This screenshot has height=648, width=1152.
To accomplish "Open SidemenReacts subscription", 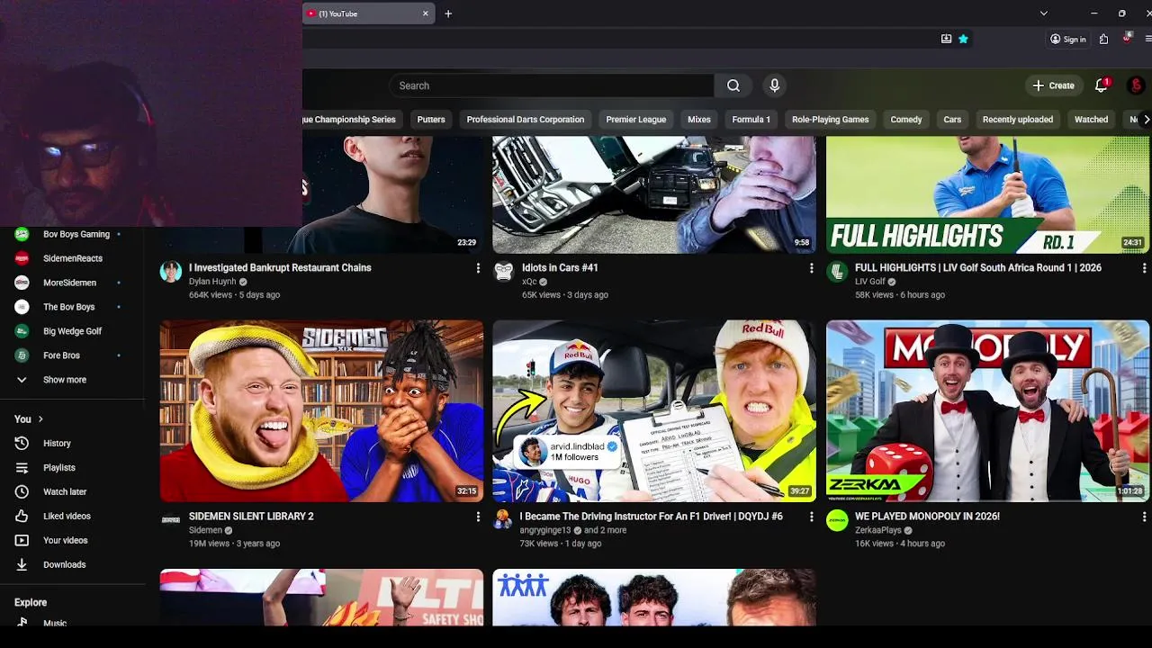I will (72, 258).
